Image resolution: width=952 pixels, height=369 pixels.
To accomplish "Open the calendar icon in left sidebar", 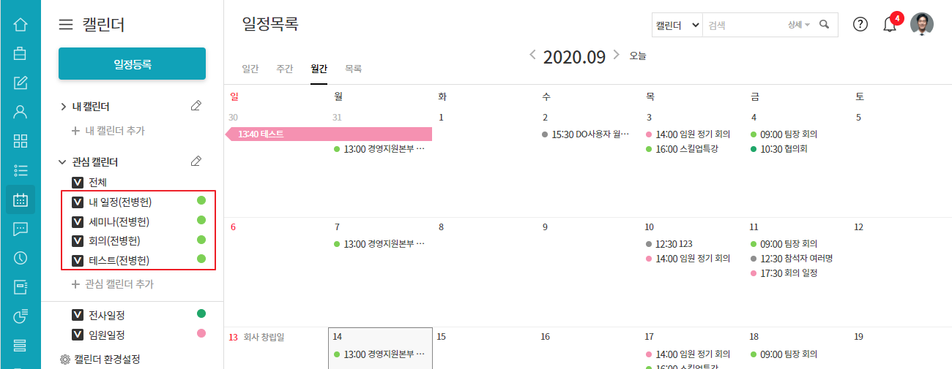I will (21, 199).
